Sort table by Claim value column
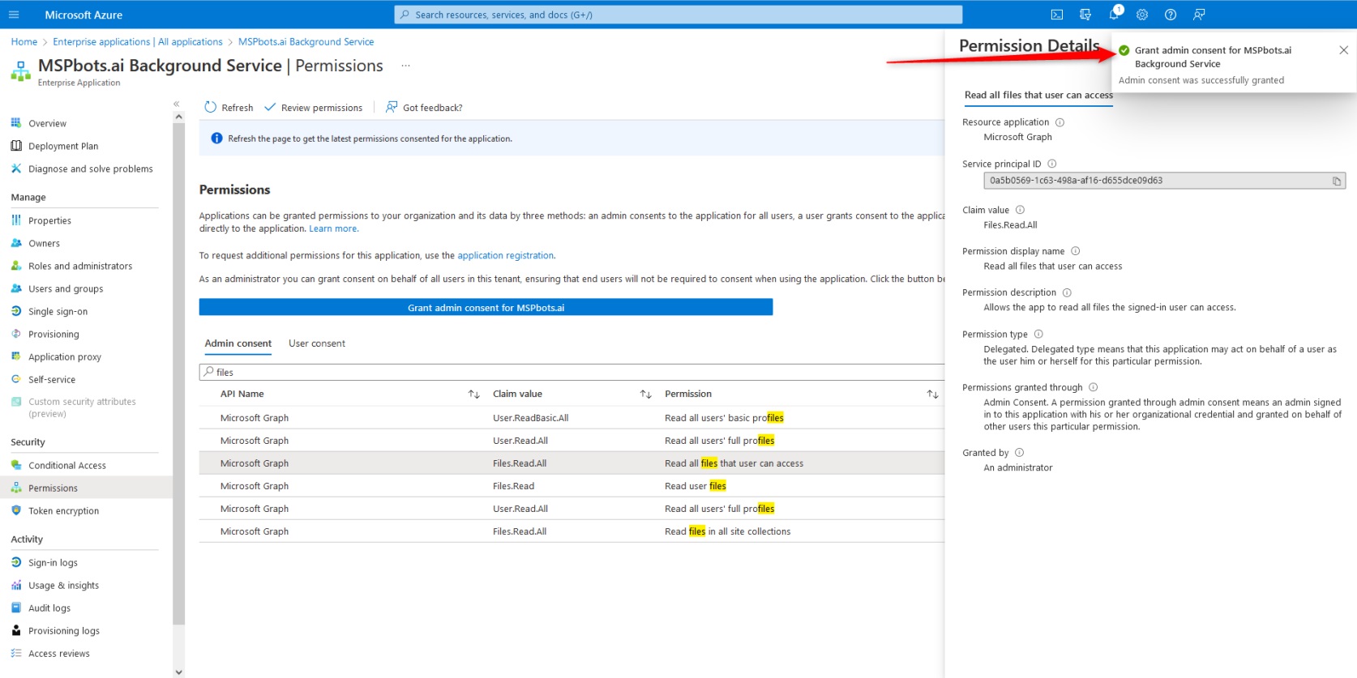1357x678 pixels. pos(646,394)
